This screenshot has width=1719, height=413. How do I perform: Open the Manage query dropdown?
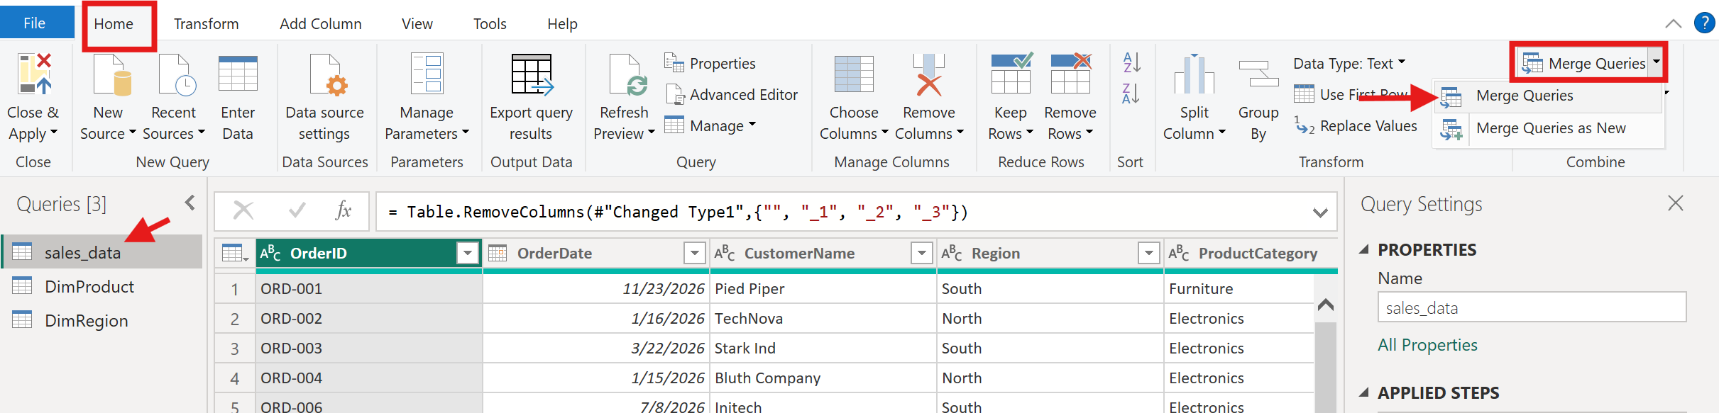(x=710, y=125)
